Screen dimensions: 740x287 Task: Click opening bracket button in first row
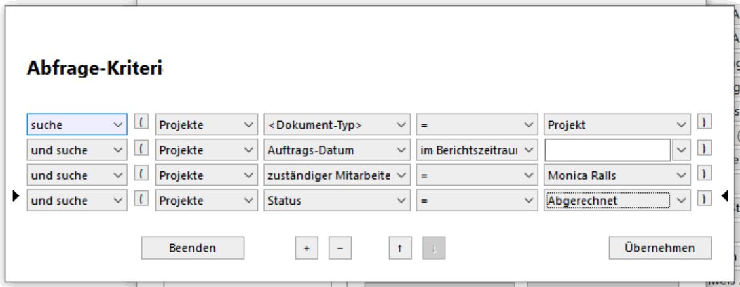141,122
